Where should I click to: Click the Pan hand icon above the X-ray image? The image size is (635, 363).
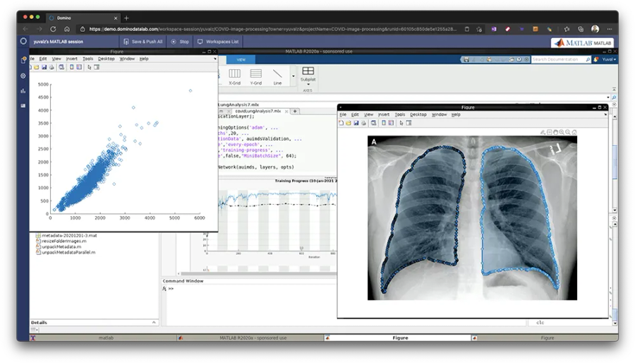pos(555,132)
